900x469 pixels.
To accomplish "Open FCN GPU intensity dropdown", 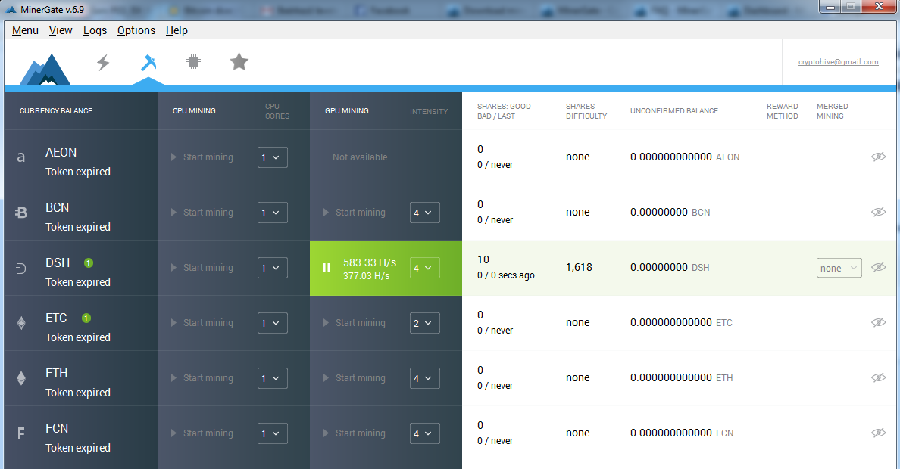I will 425,433.
